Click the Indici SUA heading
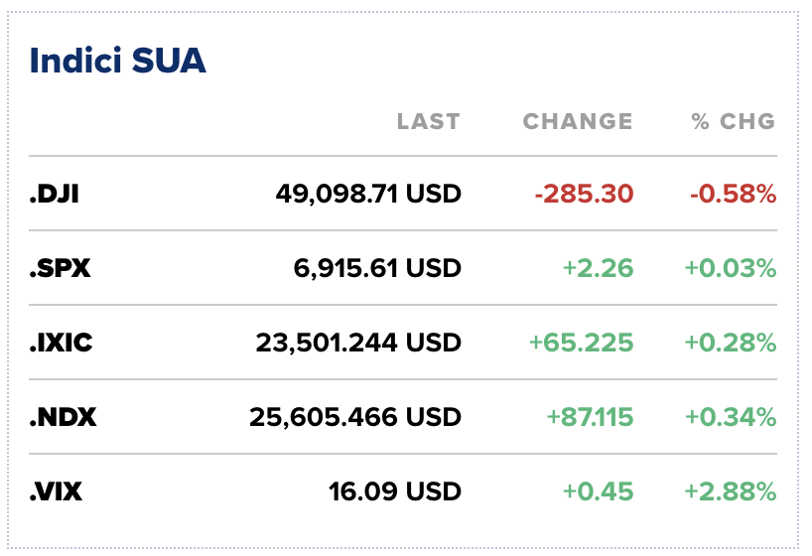This screenshot has height=556, width=812. (x=118, y=62)
